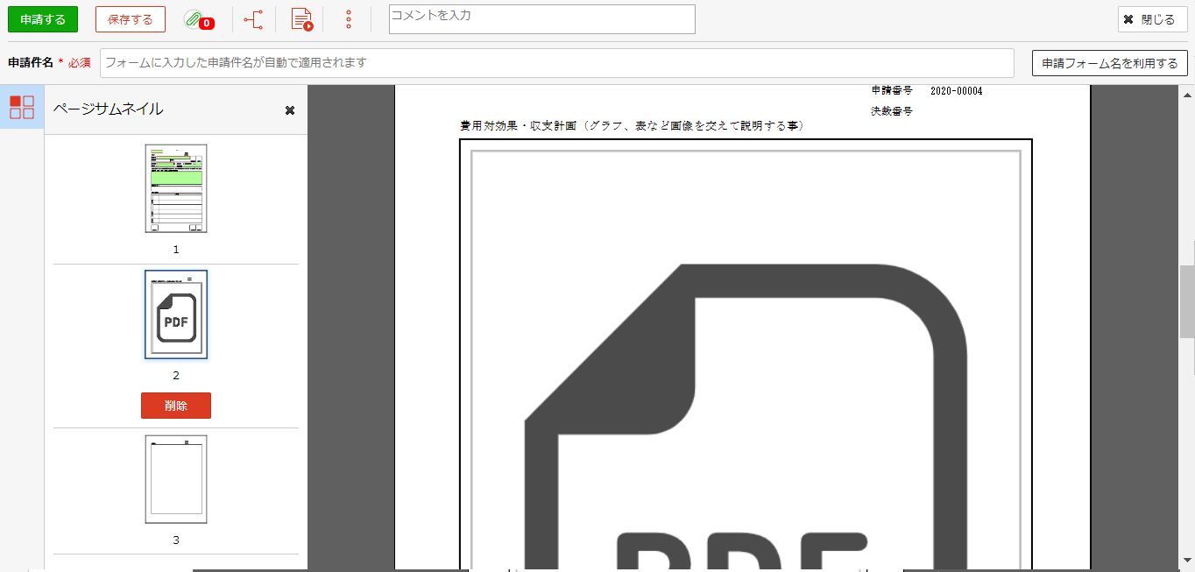Close the form with the 閉じる button
Screen dimensions: 1195x572
(x=1152, y=19)
